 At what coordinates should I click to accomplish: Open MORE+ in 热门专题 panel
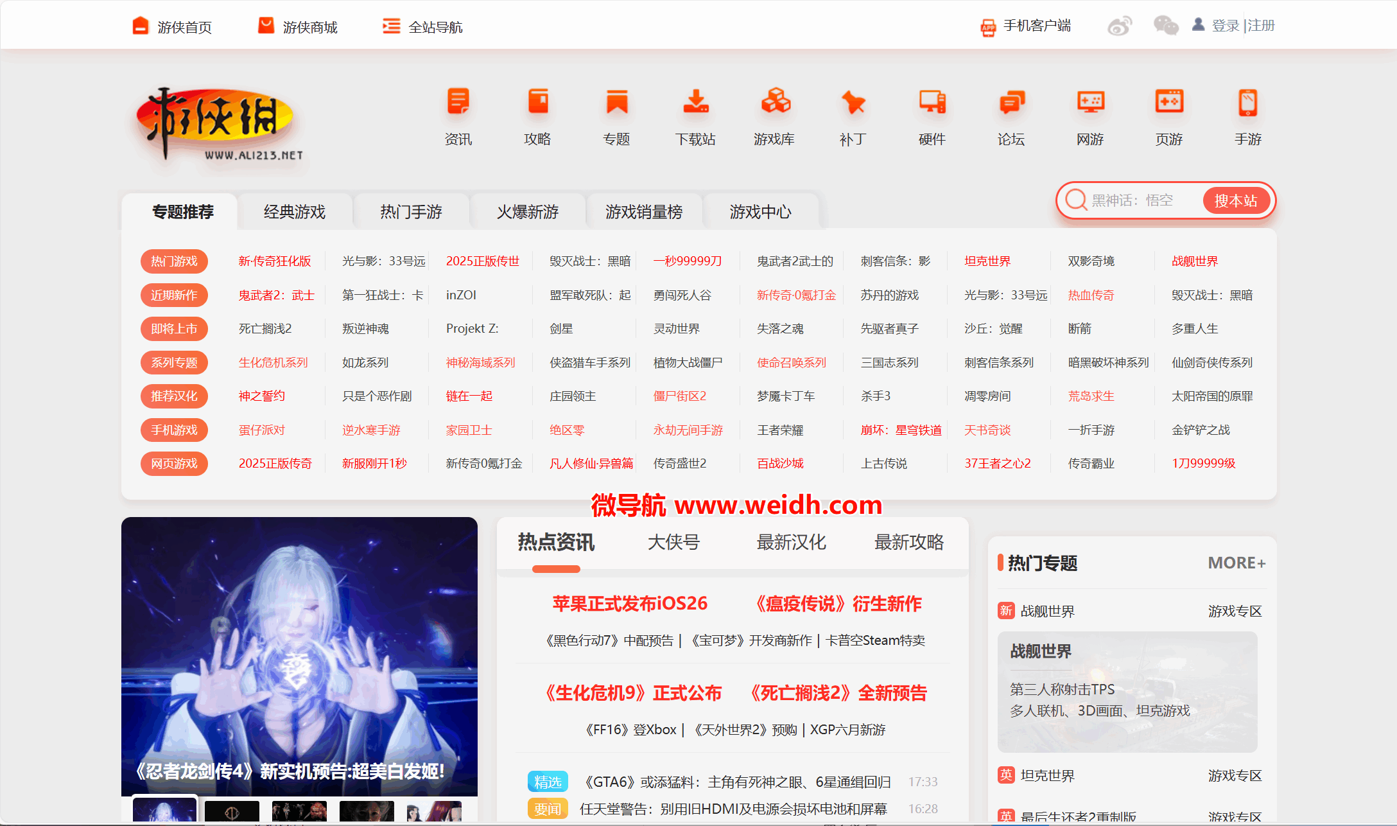click(x=1236, y=563)
